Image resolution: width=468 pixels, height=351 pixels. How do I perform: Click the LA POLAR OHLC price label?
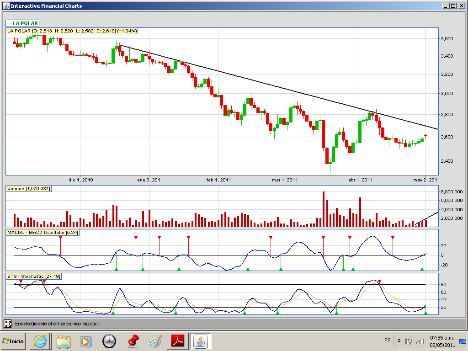pos(72,31)
